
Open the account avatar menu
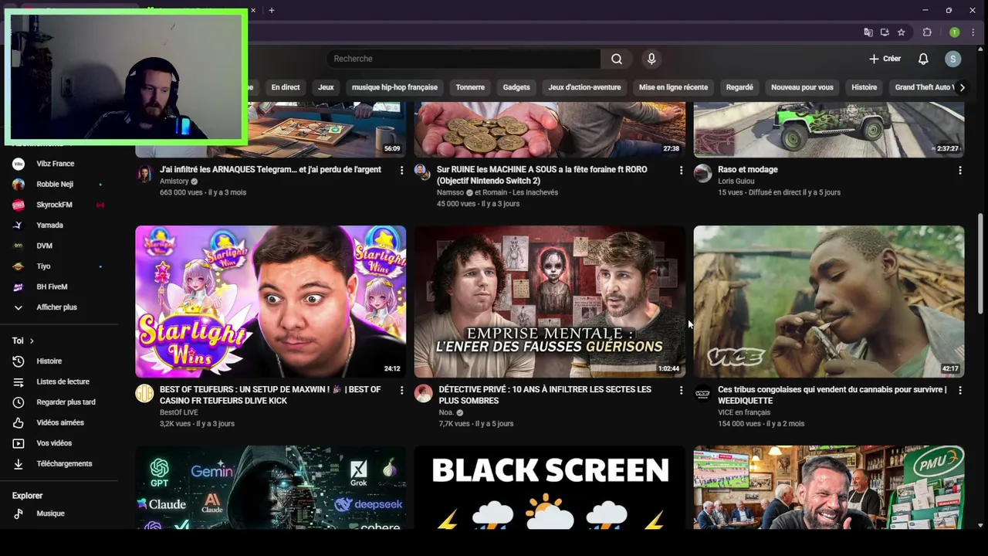953,59
